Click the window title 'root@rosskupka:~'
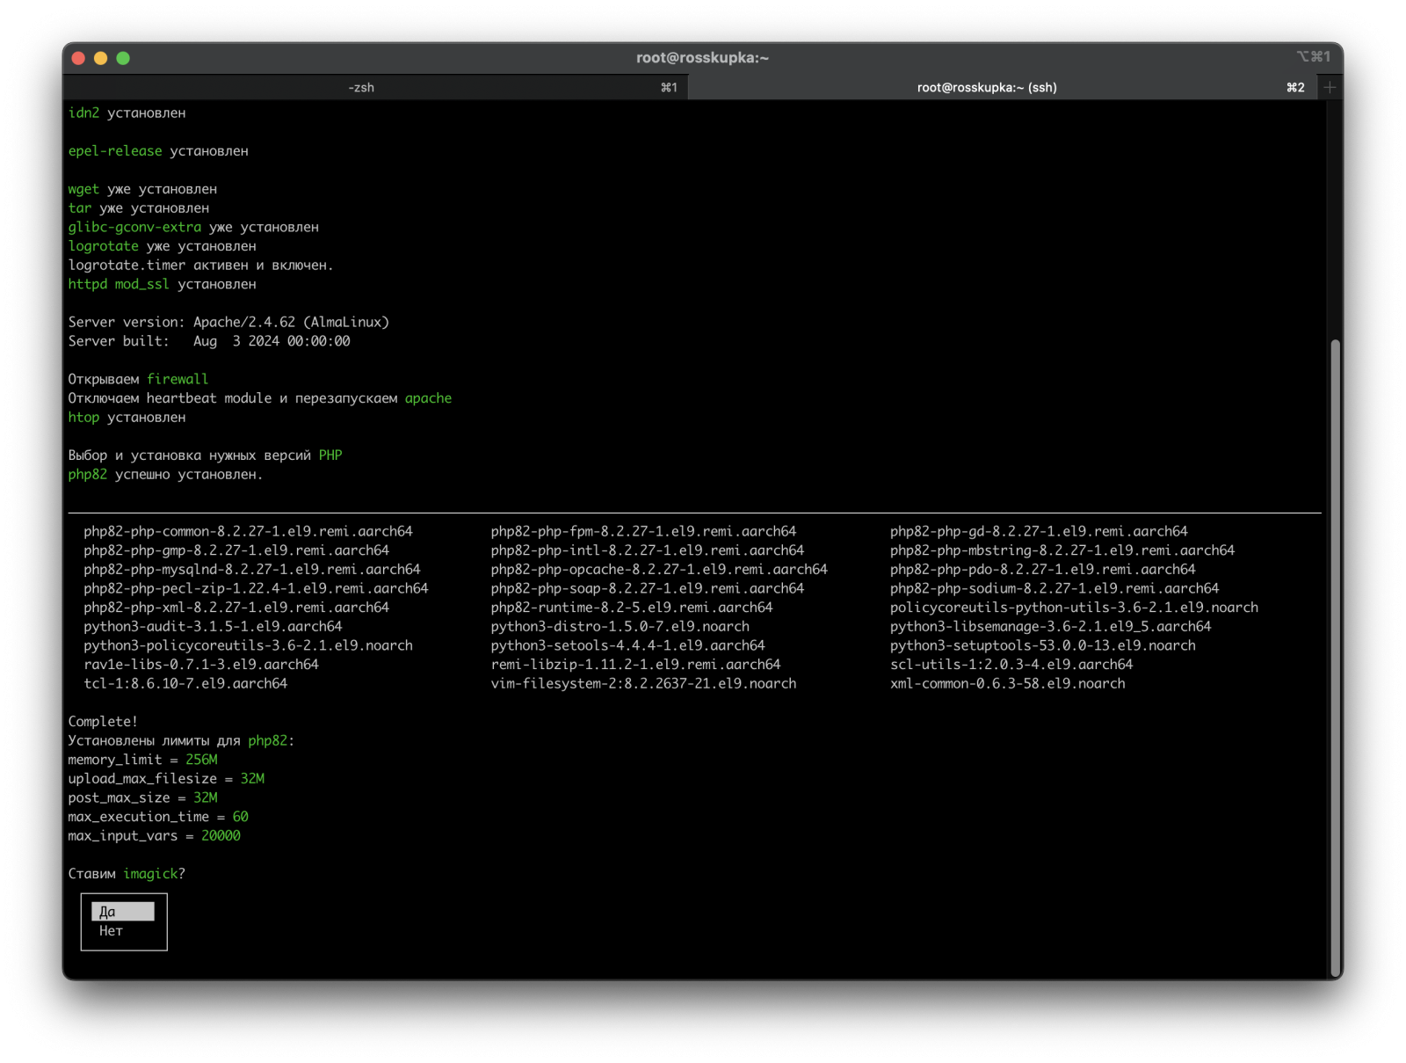The image size is (1406, 1063). pyautogui.click(x=702, y=58)
